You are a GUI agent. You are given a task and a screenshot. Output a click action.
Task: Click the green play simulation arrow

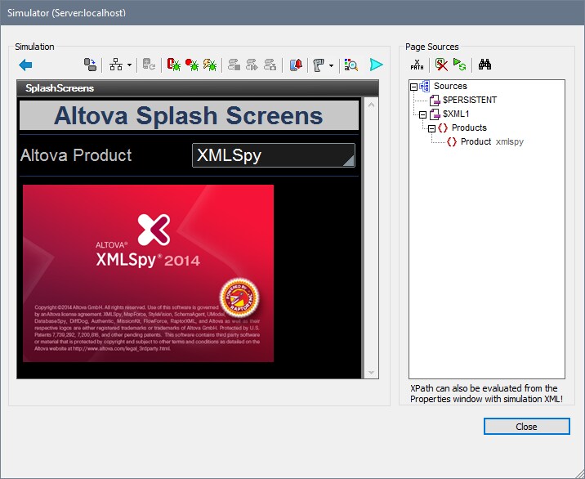pyautogui.click(x=376, y=65)
